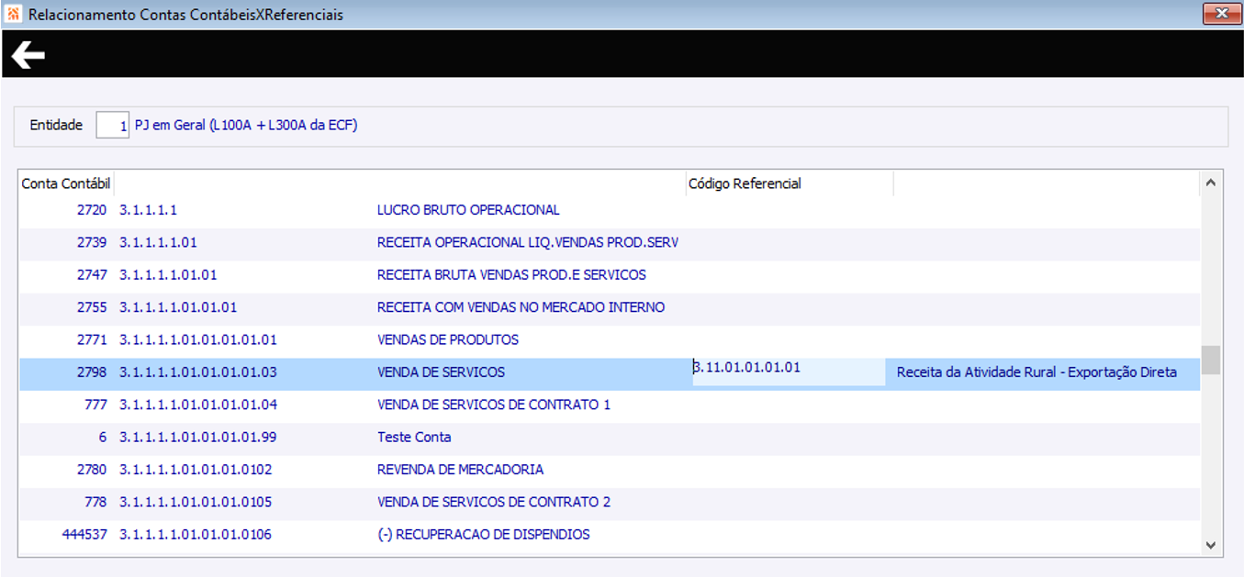Select account number 2798
The image size is (1244, 577).
tap(92, 372)
